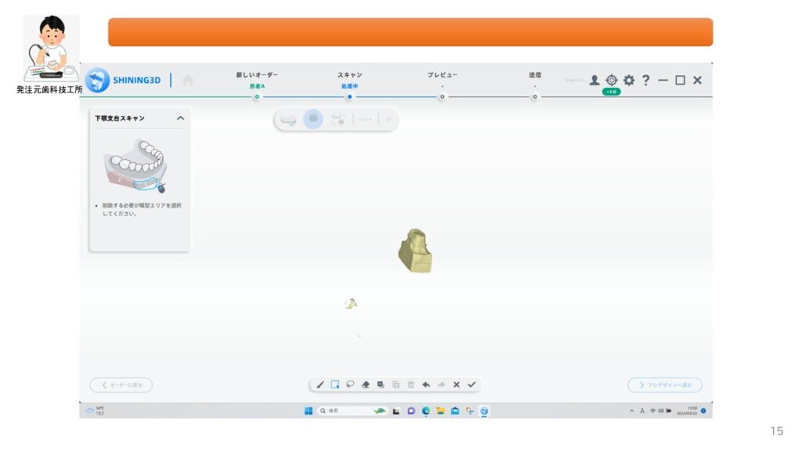Open settings with the gear icon
This screenshot has width=802, height=451.
point(629,80)
